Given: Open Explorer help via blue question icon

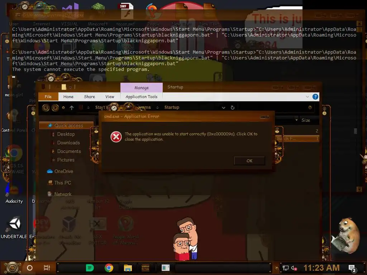Looking at the screenshot, I should (x=315, y=97).
